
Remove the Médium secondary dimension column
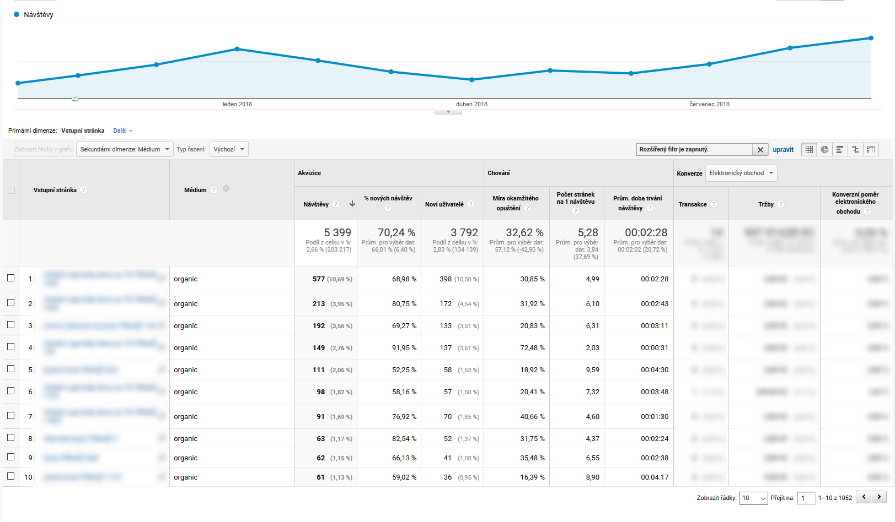coord(226,189)
